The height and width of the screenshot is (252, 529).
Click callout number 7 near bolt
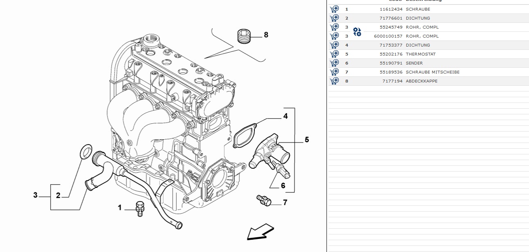(285, 202)
